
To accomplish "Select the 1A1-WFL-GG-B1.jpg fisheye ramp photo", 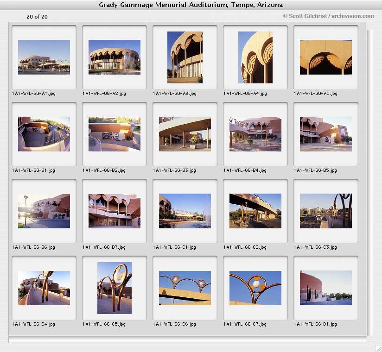I will [x=44, y=134].
